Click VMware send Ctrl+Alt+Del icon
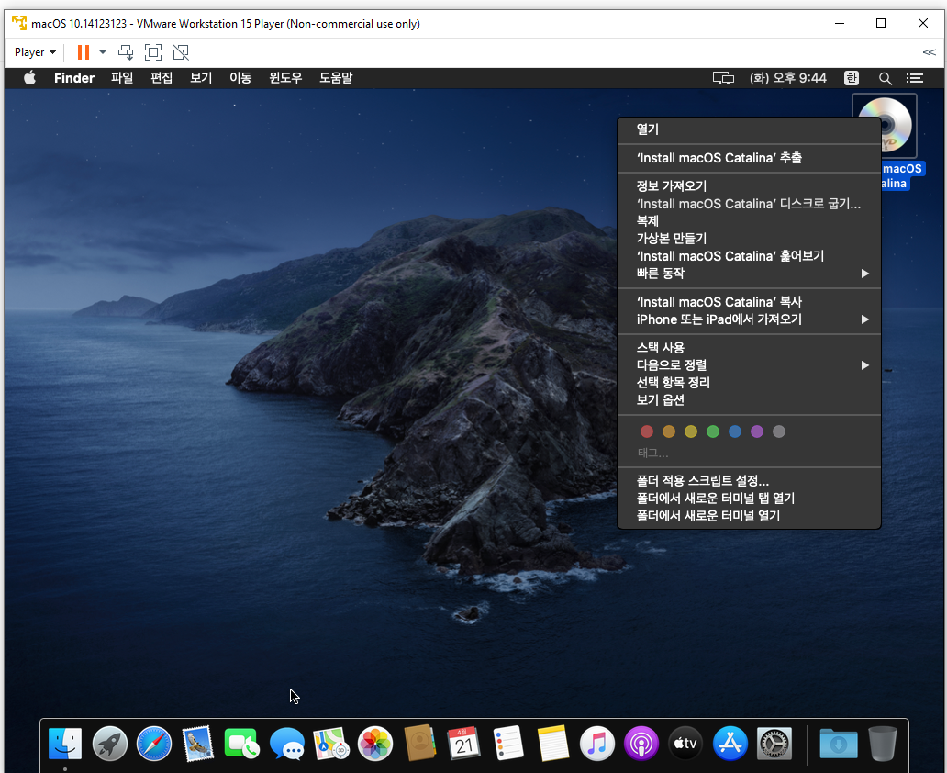The image size is (947, 773). click(x=126, y=52)
